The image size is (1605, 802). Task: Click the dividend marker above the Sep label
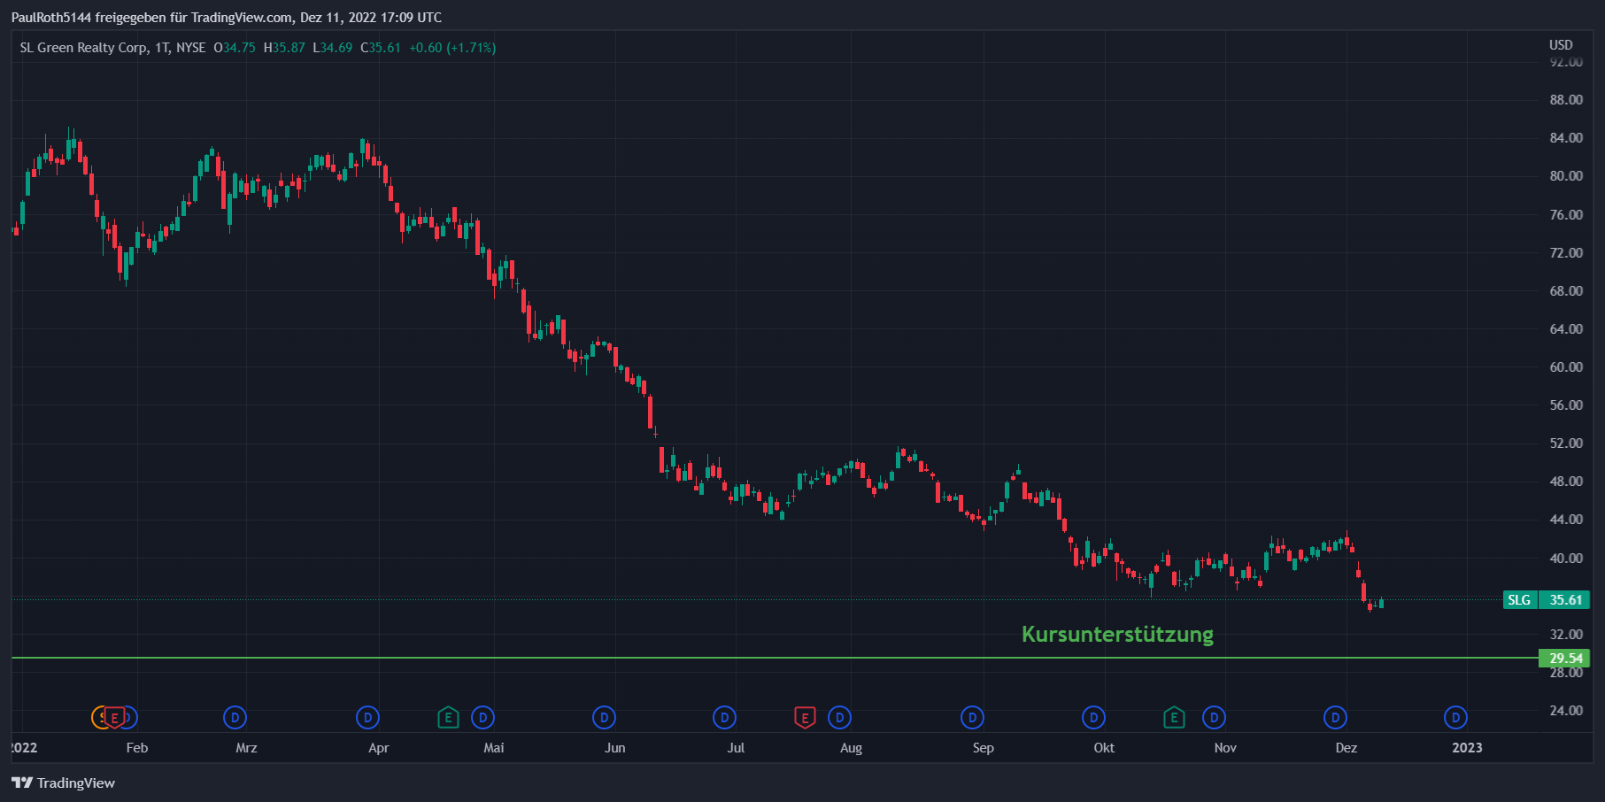(x=972, y=717)
